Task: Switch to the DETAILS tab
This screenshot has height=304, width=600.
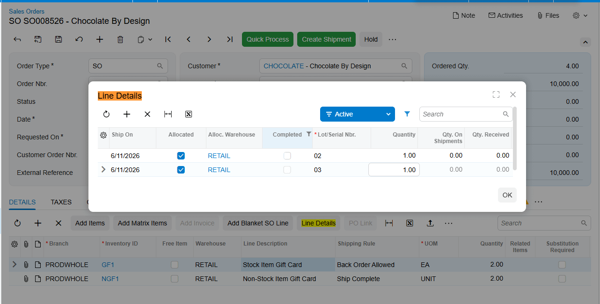Action: [22, 202]
